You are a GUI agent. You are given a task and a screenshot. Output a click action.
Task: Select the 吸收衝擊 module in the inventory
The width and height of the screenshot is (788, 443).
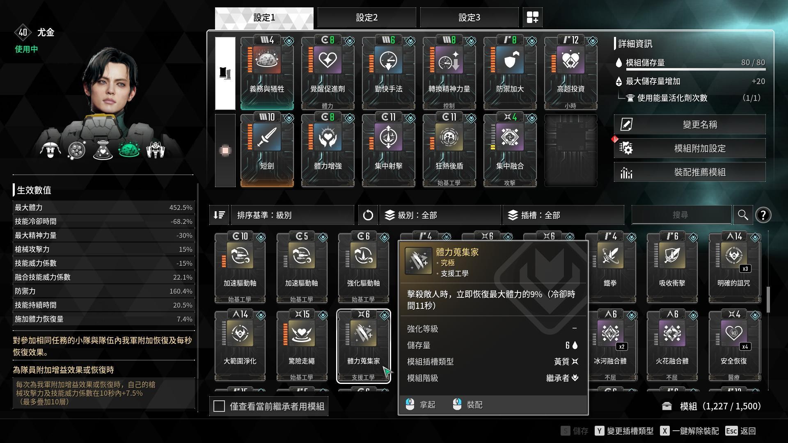pyautogui.click(x=672, y=267)
